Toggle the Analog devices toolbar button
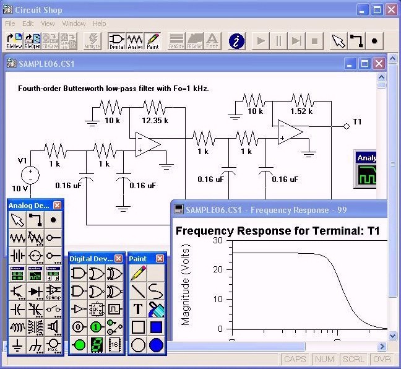Screen dimensions: 401x369 (135, 41)
